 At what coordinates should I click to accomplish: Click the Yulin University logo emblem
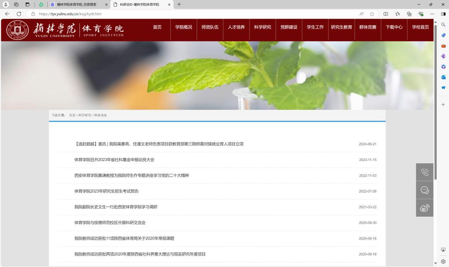pos(18,30)
